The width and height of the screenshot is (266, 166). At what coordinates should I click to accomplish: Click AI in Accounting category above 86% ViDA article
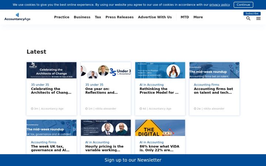point(151,142)
